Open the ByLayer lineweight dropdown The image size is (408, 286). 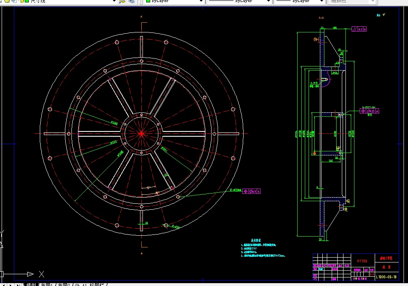click(x=322, y=1)
